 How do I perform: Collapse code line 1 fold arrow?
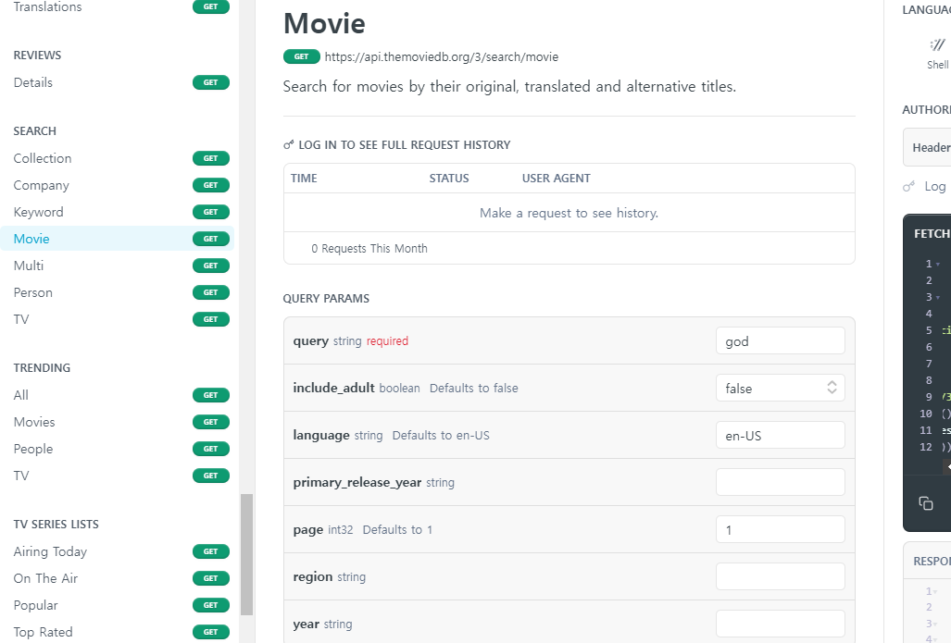[938, 265]
